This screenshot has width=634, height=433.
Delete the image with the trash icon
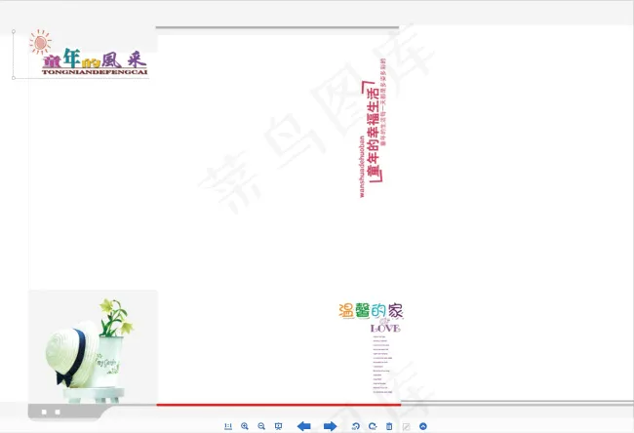[389, 426]
